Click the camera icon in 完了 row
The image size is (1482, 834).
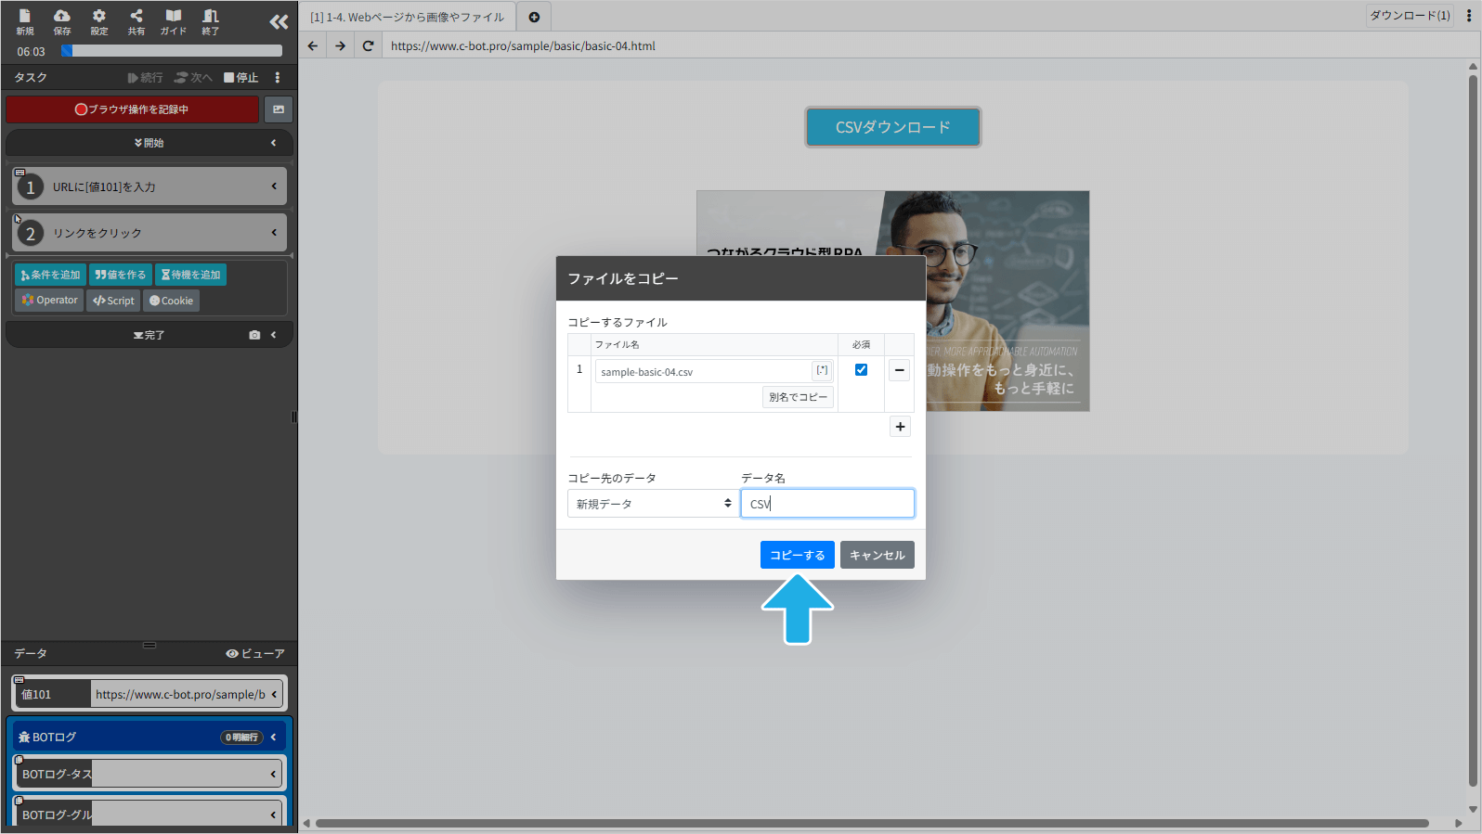tap(254, 335)
